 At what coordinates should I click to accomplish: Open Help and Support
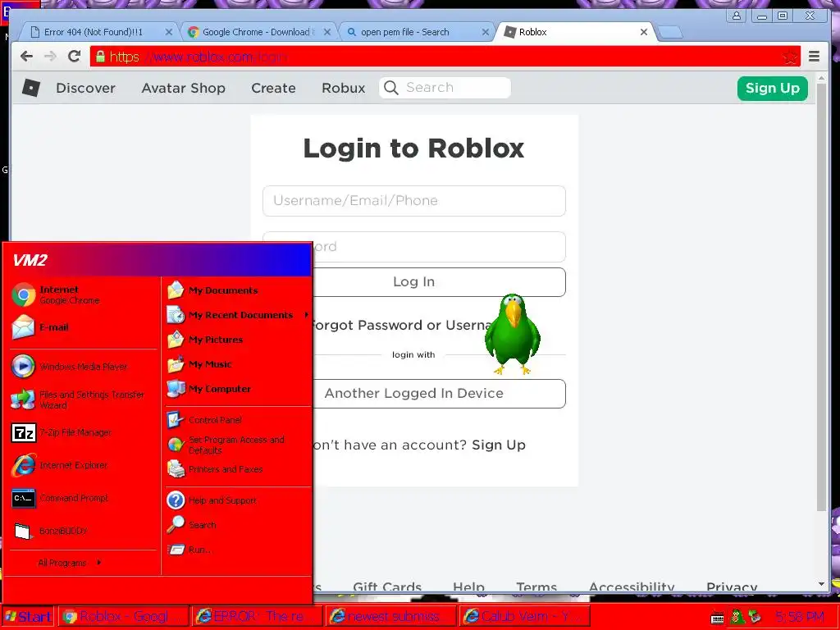(x=212, y=500)
